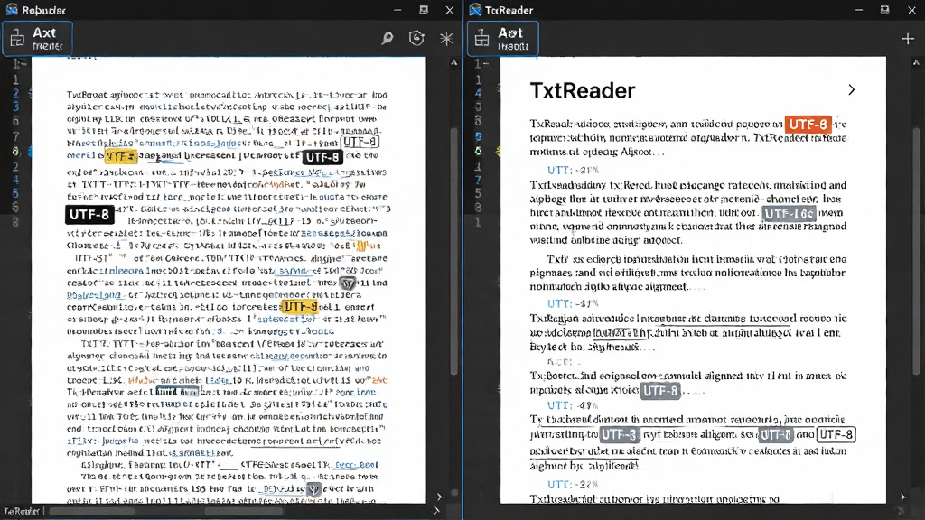Click the left window vertical scrollbar thumb
This screenshot has height=520, width=925.
coord(453,251)
